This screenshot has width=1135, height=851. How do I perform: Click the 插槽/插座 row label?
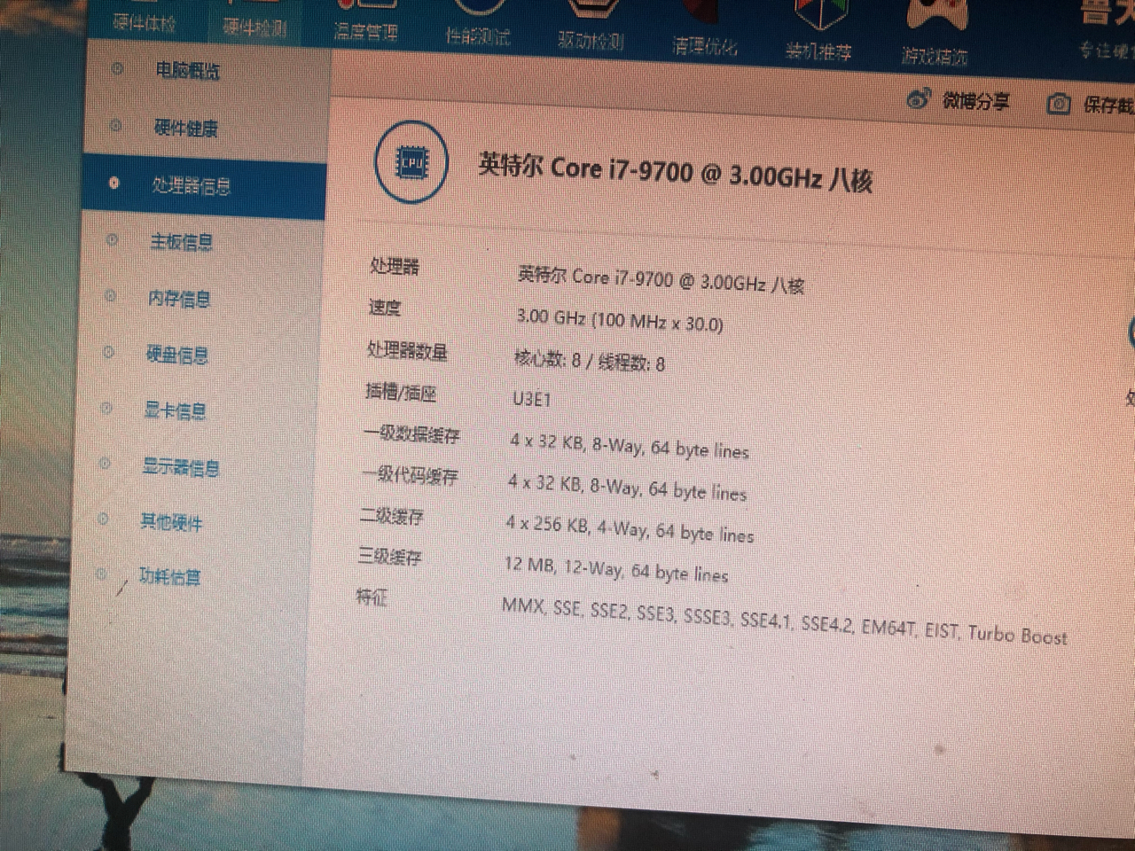[x=400, y=392]
